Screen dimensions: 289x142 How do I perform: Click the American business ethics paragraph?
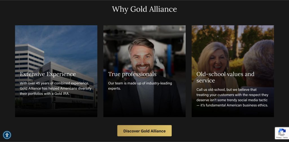pos(232,97)
